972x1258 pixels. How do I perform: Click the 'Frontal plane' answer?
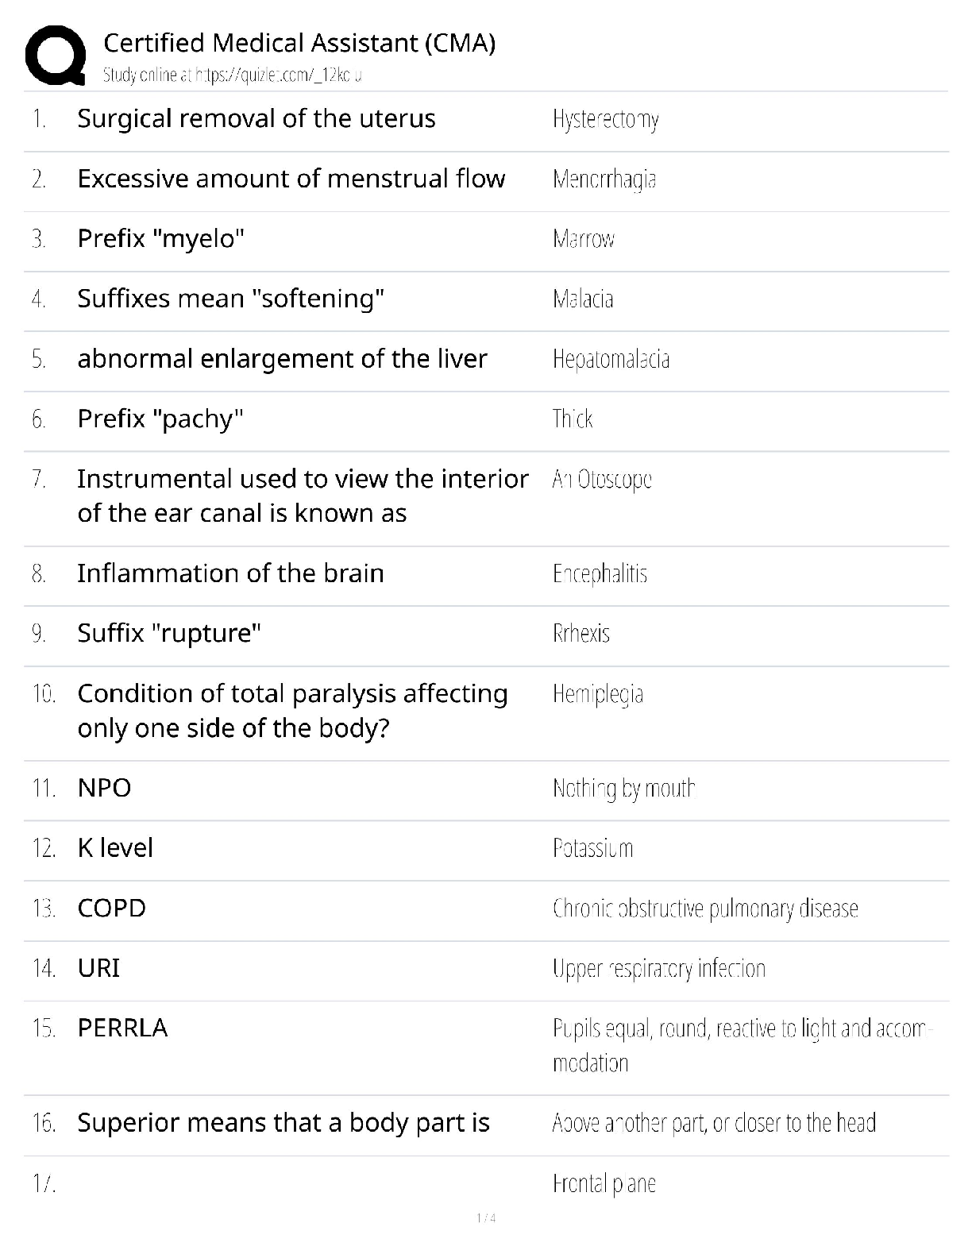pyautogui.click(x=604, y=1184)
